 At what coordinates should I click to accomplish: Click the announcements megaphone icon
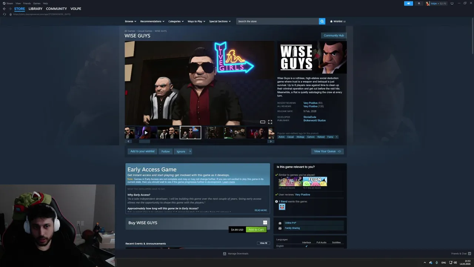(408, 3)
